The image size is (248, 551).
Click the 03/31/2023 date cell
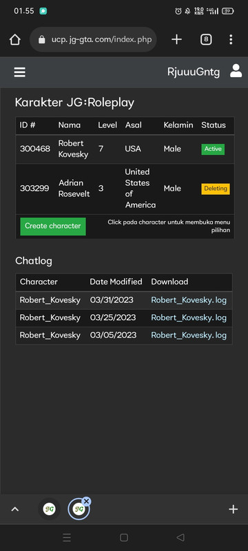click(x=112, y=300)
